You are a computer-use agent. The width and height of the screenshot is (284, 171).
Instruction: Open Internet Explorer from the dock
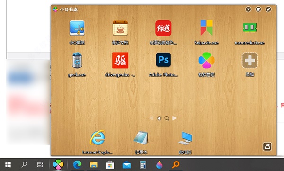98,137
